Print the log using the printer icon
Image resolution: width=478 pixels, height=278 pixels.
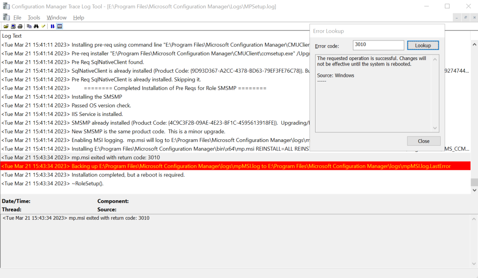[x=20, y=27]
